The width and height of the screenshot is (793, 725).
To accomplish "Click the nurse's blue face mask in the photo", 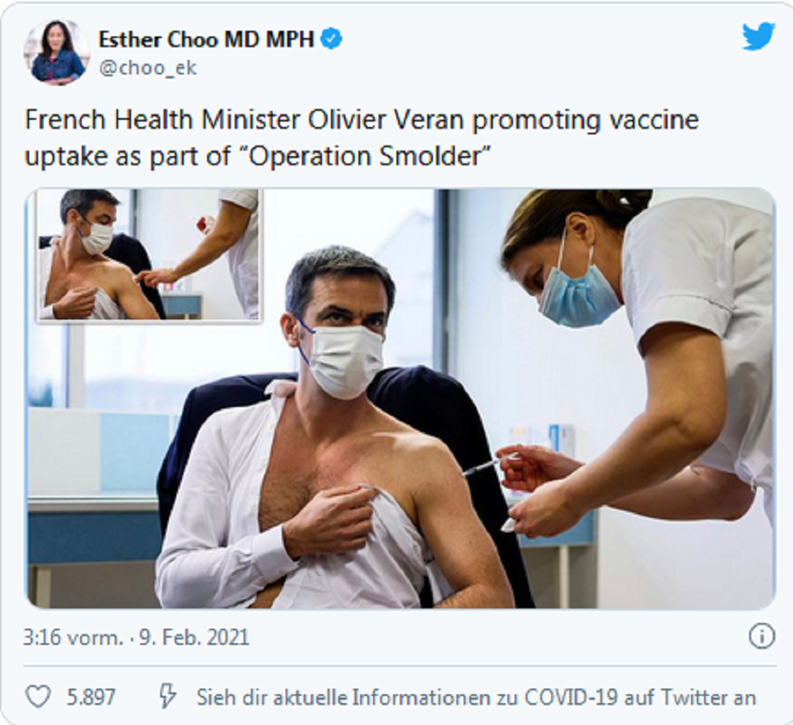I will [x=578, y=295].
